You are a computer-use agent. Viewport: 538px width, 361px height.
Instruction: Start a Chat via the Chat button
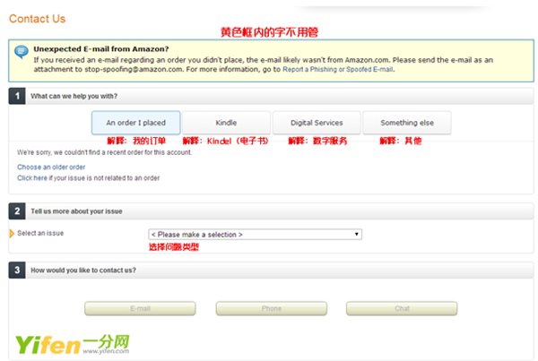[x=402, y=308]
